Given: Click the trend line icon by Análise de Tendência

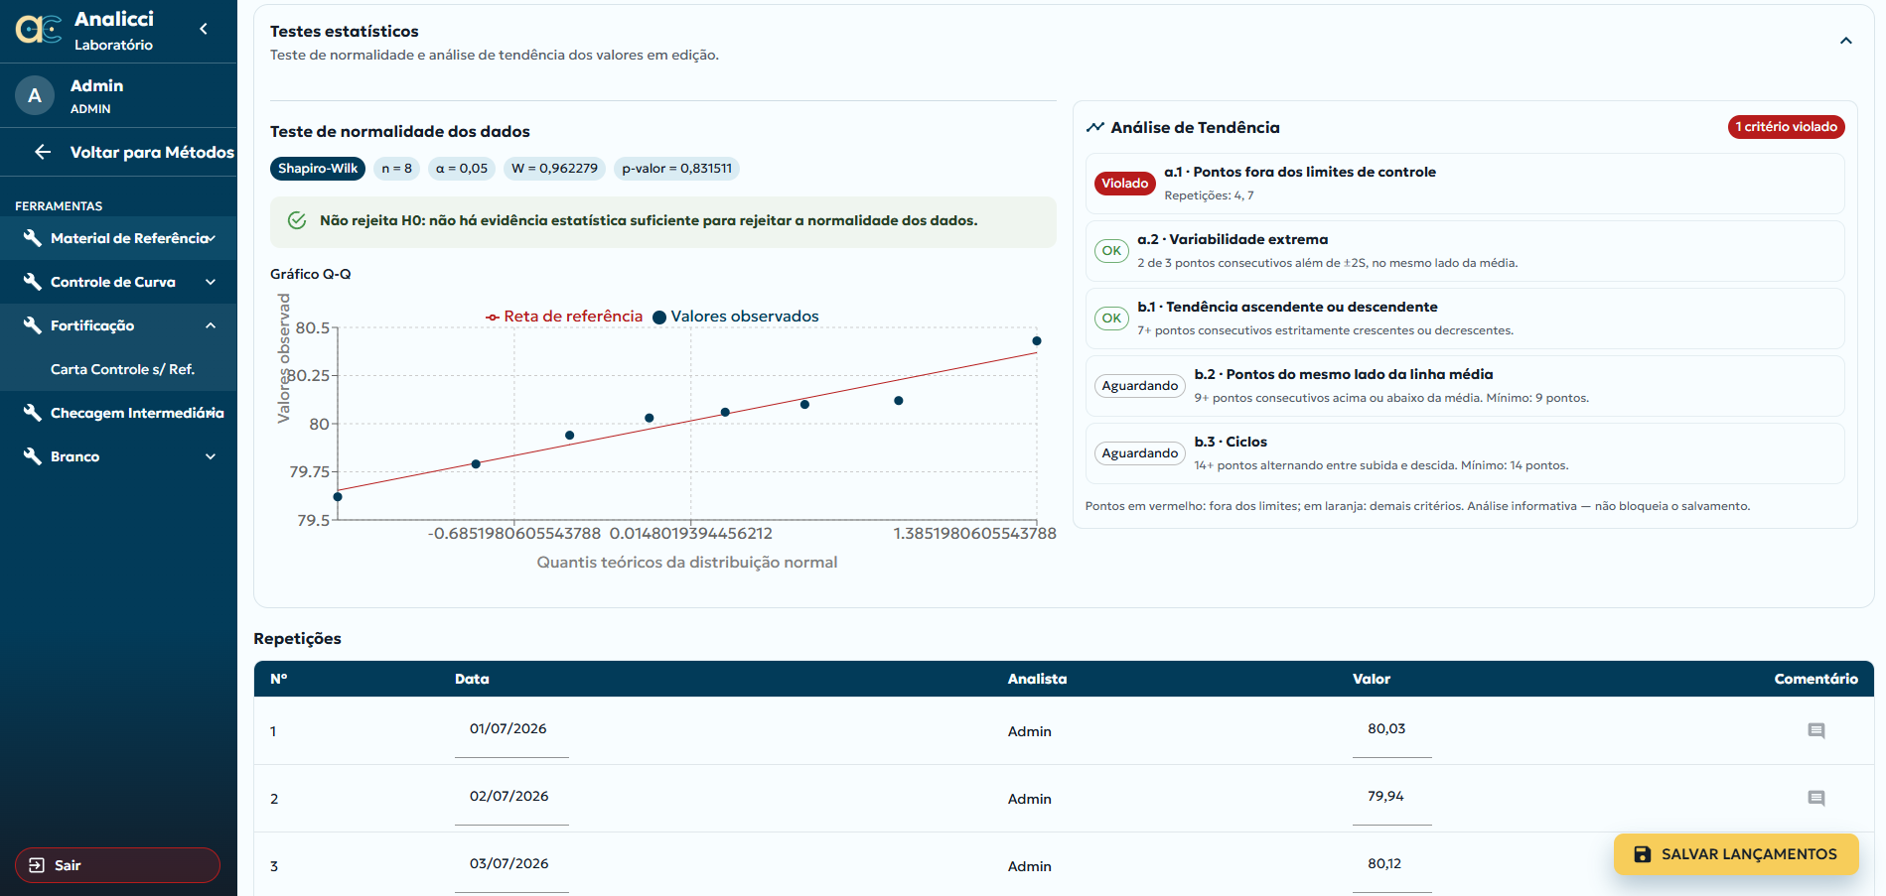Looking at the screenshot, I should pyautogui.click(x=1095, y=127).
